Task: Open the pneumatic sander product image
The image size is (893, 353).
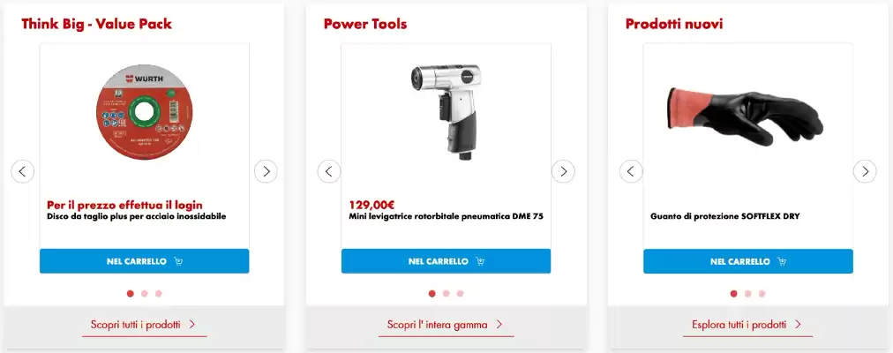Action: point(446,110)
